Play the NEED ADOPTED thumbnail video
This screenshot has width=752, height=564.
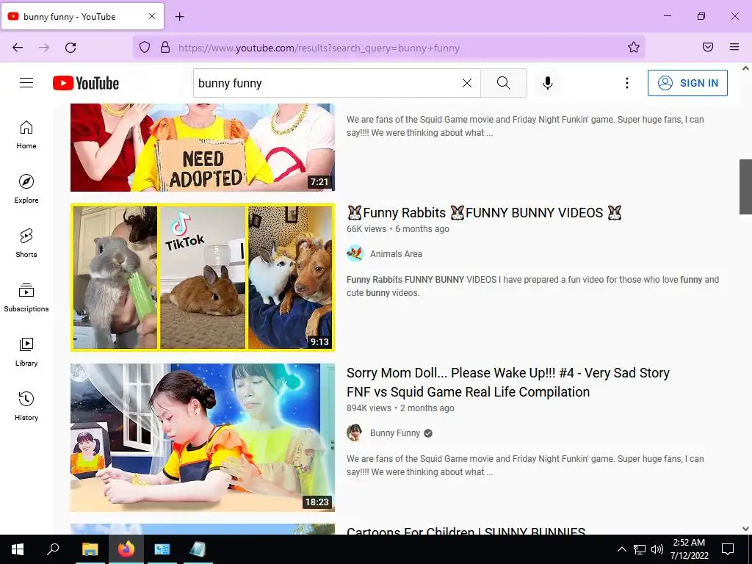[203, 148]
